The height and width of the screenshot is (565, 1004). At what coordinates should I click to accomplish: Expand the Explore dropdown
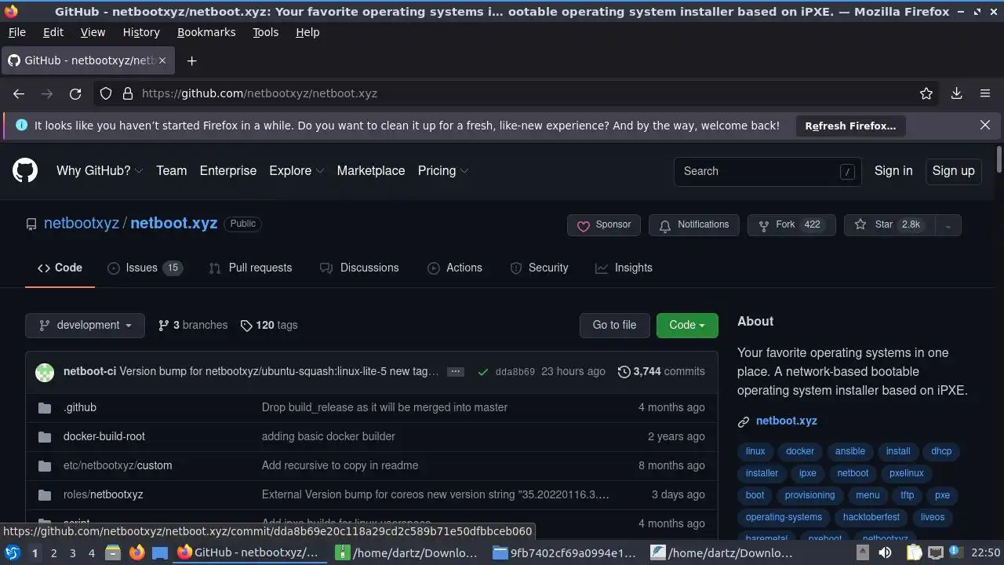click(296, 170)
